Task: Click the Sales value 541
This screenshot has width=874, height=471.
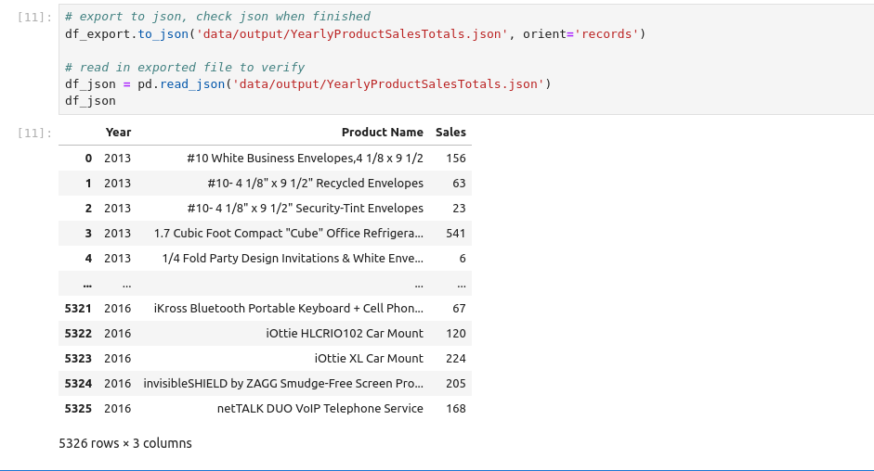Action: 455,234
